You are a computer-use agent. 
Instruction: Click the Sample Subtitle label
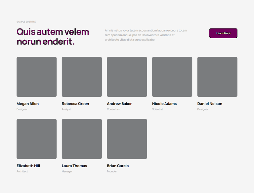click(x=26, y=22)
